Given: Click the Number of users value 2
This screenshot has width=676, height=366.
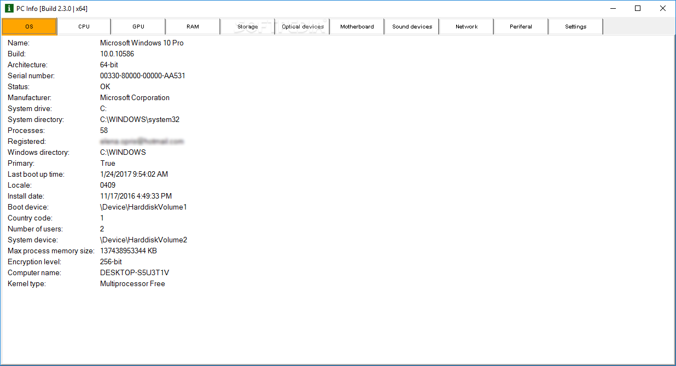Looking at the screenshot, I should pyautogui.click(x=102, y=229).
